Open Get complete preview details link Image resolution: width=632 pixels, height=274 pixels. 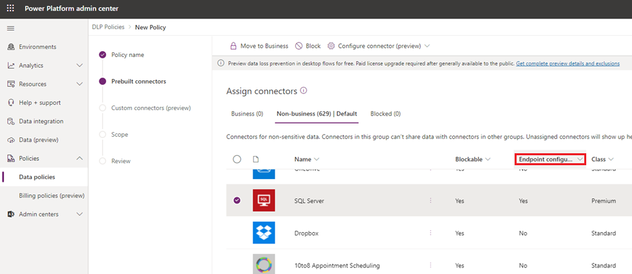568,63
